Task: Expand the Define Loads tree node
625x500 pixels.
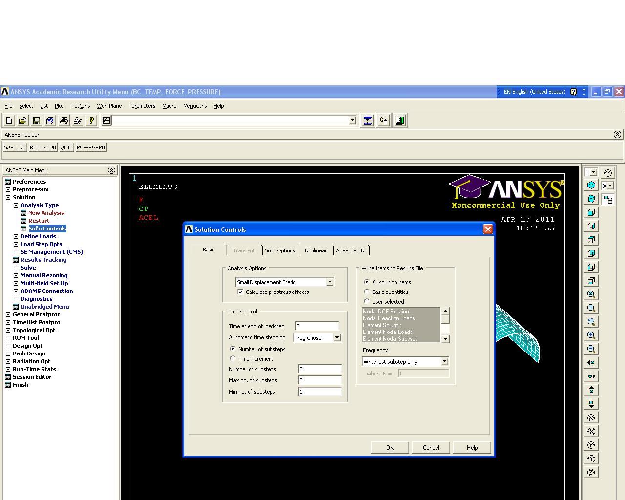Action: pos(16,236)
